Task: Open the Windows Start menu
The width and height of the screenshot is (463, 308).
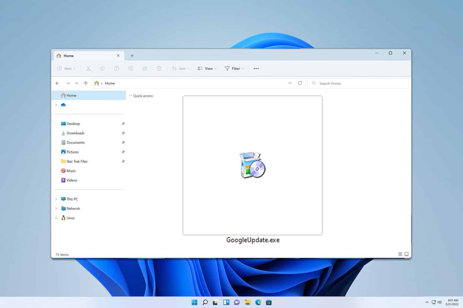Action: (x=194, y=302)
